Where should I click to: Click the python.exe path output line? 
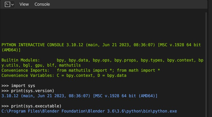(x=89, y=111)
